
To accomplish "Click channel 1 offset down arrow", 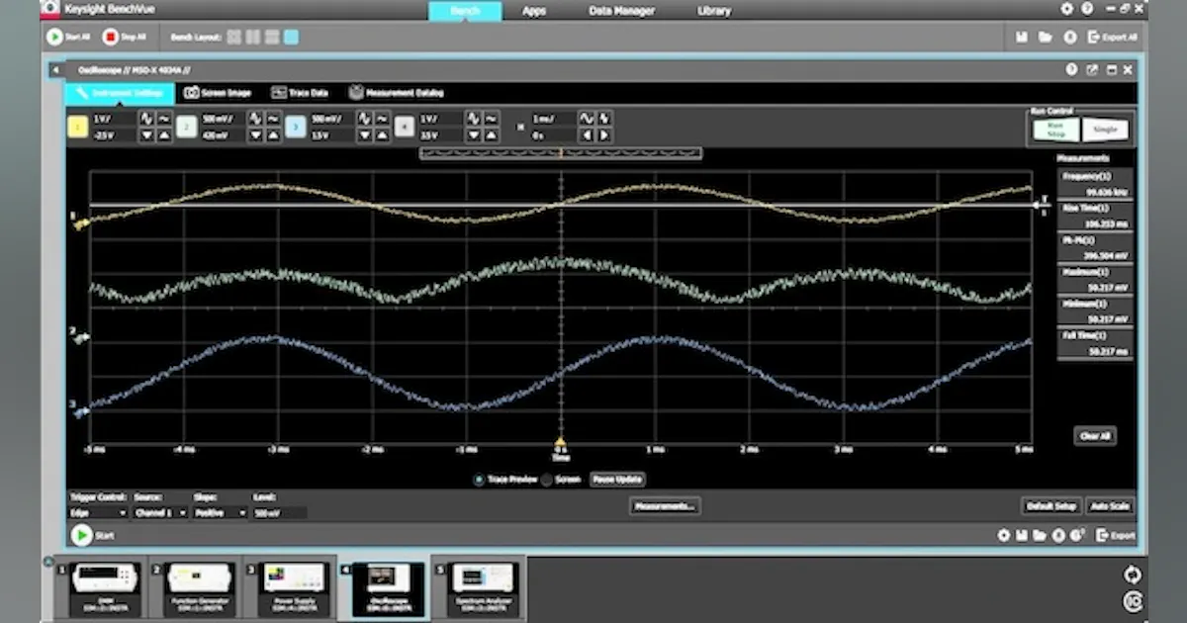I will 146,135.
